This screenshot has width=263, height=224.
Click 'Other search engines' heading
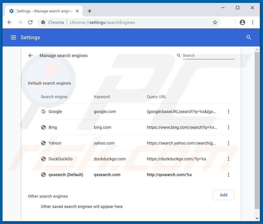48,196
